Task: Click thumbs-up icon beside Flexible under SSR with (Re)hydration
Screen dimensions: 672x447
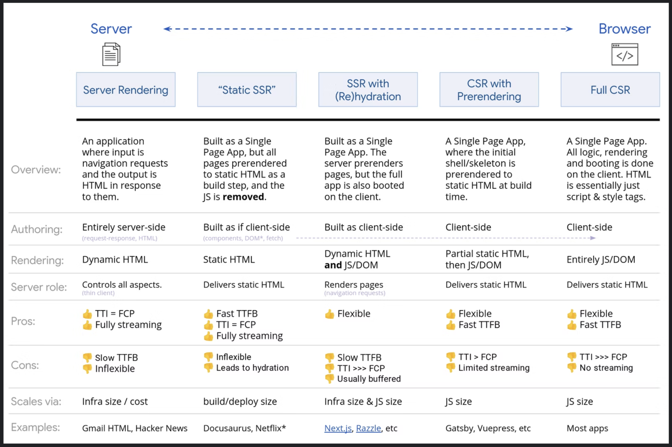Action: click(329, 314)
